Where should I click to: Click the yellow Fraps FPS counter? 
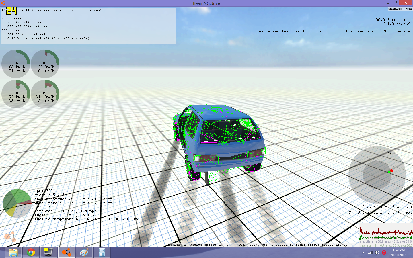pyautogui.click(x=11, y=11)
